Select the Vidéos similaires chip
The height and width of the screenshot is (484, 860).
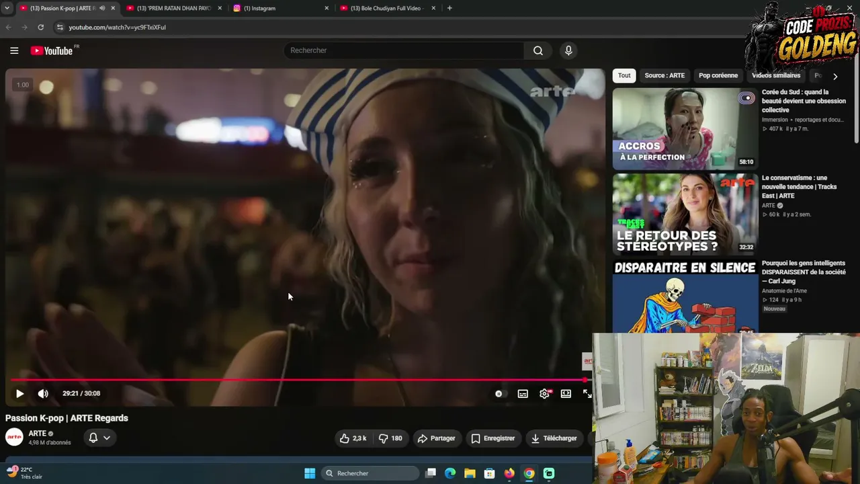click(776, 76)
